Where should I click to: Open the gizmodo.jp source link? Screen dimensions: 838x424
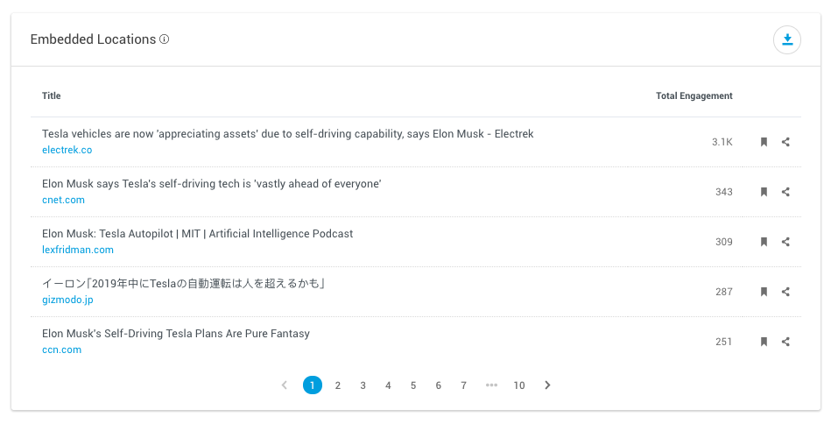67,300
